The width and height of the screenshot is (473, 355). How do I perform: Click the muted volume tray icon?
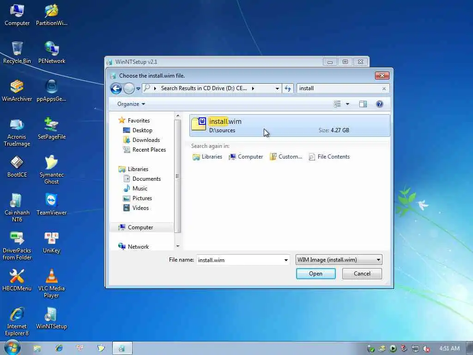(x=426, y=349)
